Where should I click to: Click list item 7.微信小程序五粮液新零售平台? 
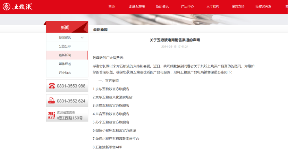(116, 139)
